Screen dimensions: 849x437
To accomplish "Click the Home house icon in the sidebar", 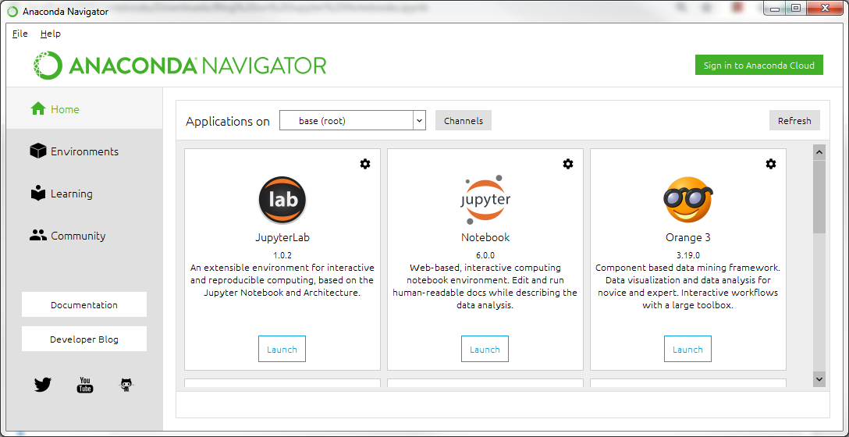I will [x=38, y=108].
